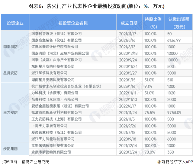The height and width of the screenshot is (168, 193).
Task: Select the date 2022/11/11
Action: pyautogui.click(x=127, y=93)
